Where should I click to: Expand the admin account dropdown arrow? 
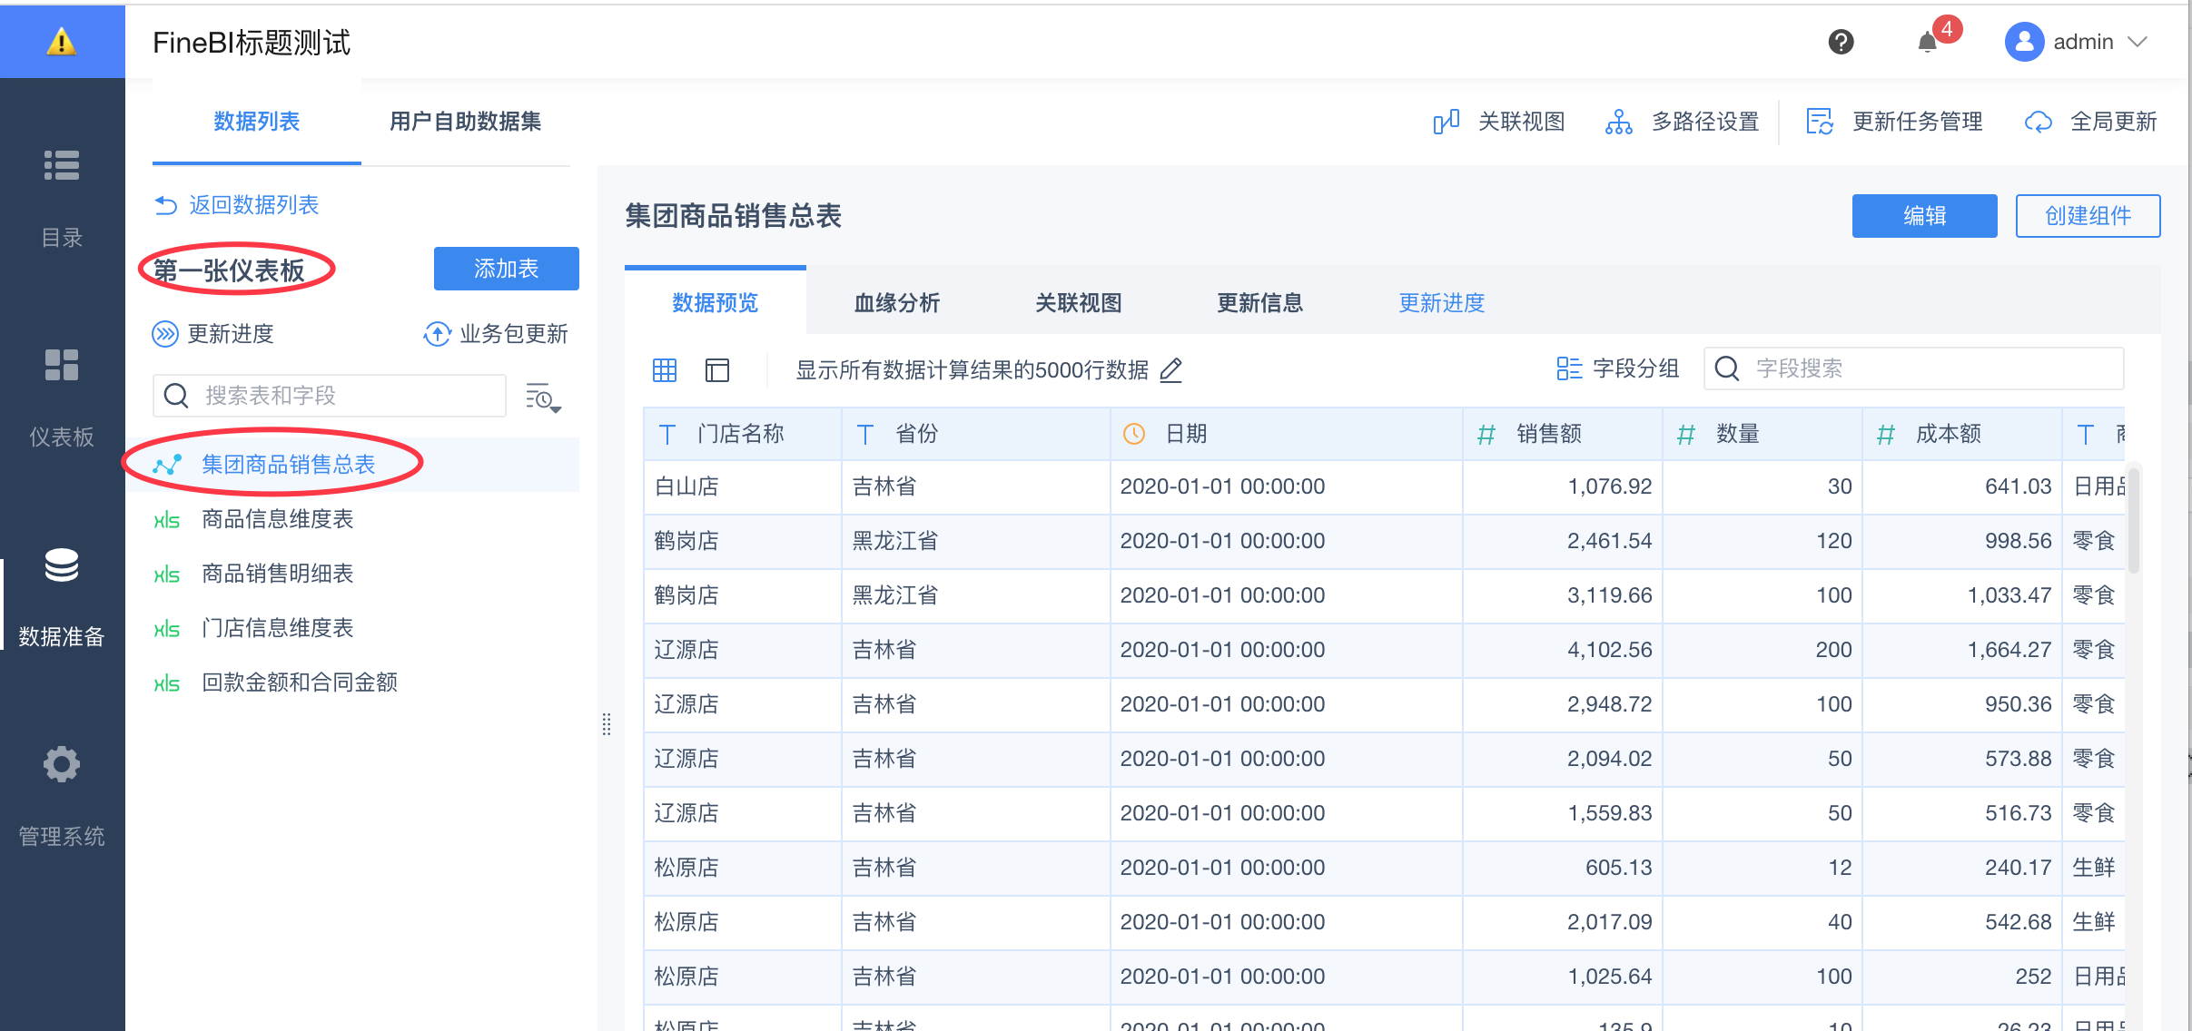(2138, 42)
